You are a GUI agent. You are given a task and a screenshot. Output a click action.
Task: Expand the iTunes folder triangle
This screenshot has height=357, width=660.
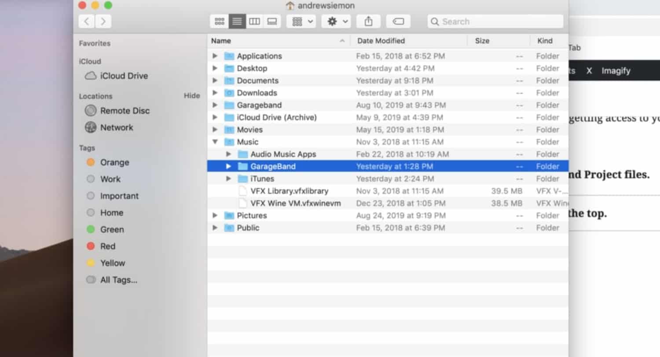pos(228,179)
